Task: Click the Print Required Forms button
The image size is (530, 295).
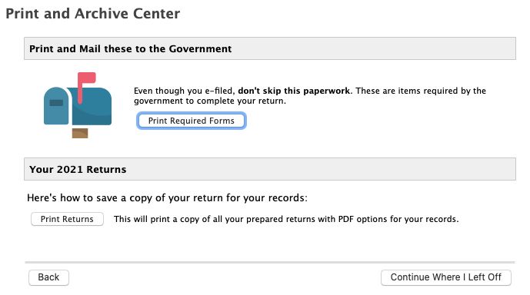Action: coord(192,121)
